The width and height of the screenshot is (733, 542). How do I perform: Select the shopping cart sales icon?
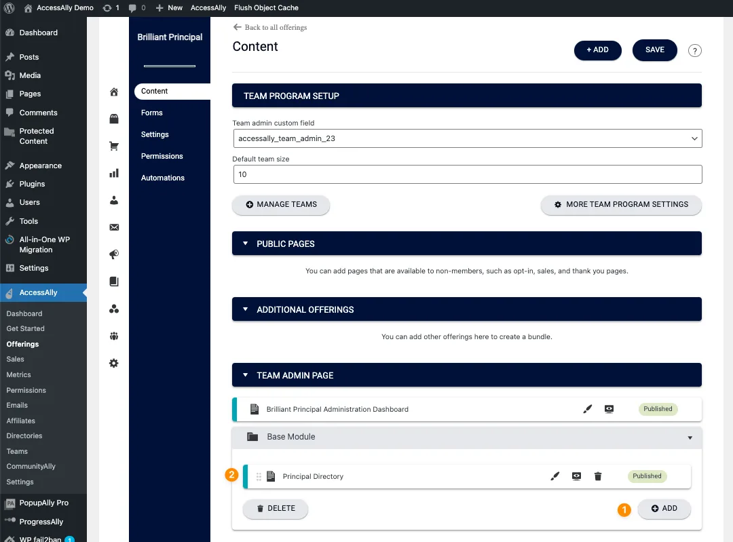[x=114, y=146]
